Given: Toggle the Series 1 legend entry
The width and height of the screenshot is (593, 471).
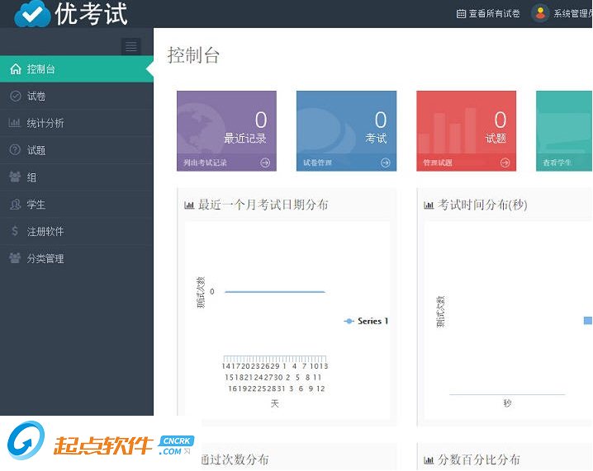Looking at the screenshot, I should click(x=366, y=321).
